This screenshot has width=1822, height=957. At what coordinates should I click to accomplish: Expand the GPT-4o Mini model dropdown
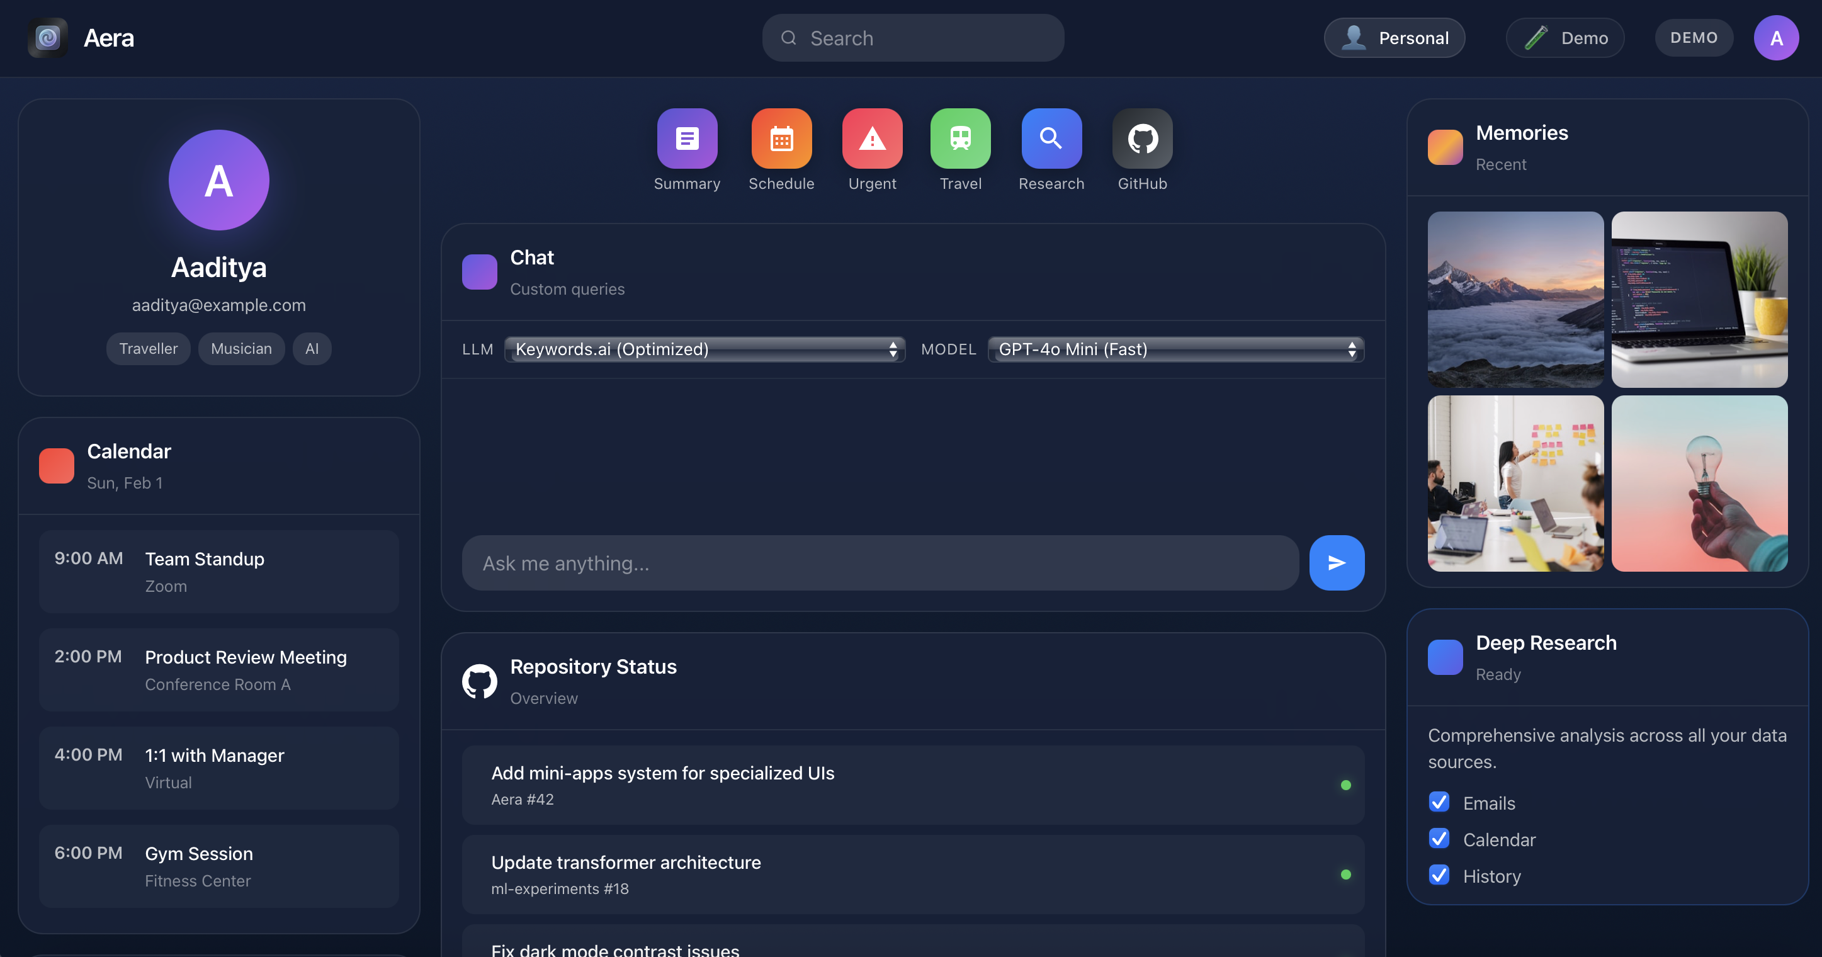pyautogui.click(x=1175, y=349)
